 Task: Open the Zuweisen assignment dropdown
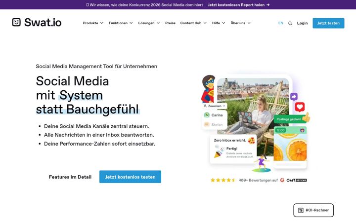coord(214,106)
